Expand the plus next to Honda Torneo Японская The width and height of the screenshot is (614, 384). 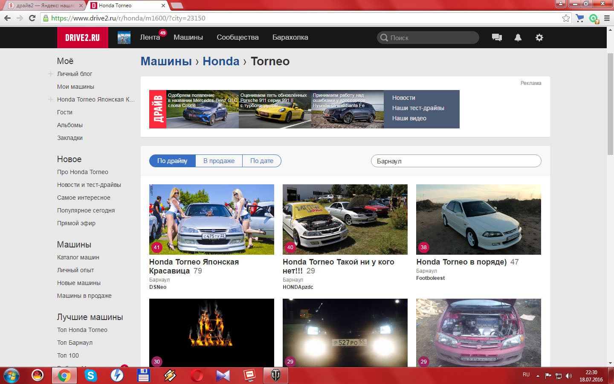50,99
